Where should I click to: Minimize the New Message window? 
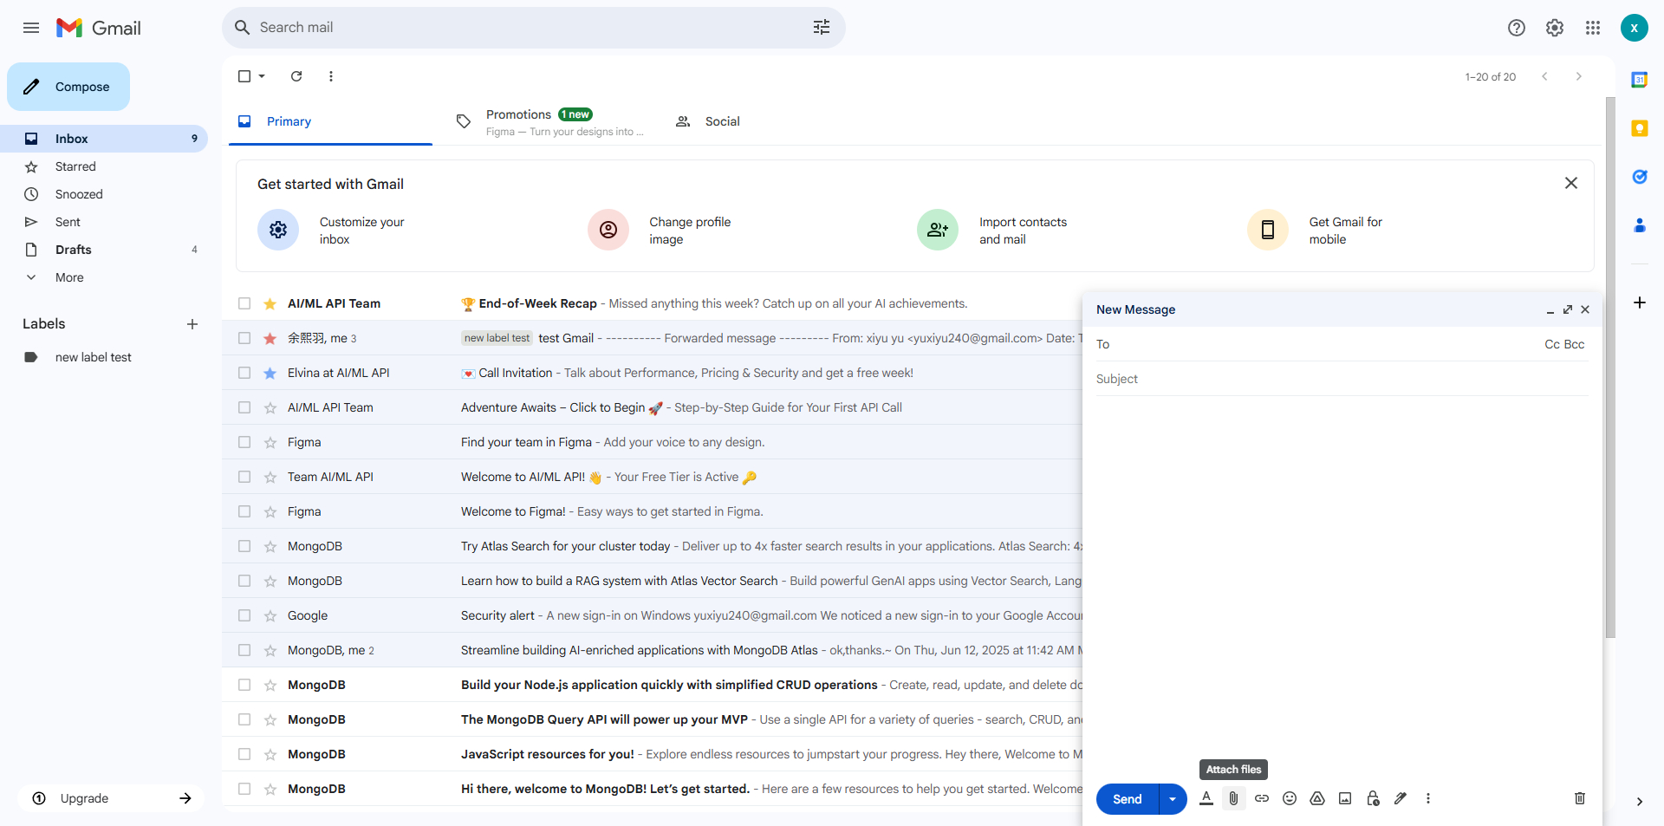click(1550, 309)
